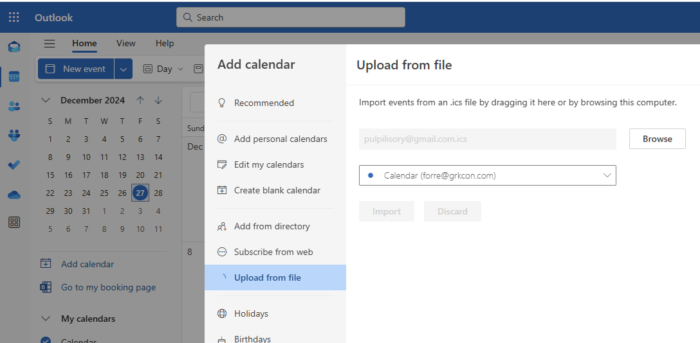Select December 16 in mini calendar
Viewport: 700px width, 343px height.
tap(68, 175)
